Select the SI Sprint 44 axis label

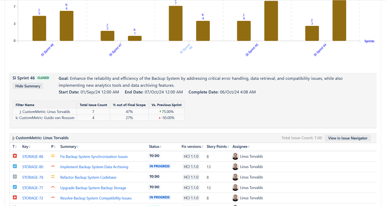(x=320, y=50)
